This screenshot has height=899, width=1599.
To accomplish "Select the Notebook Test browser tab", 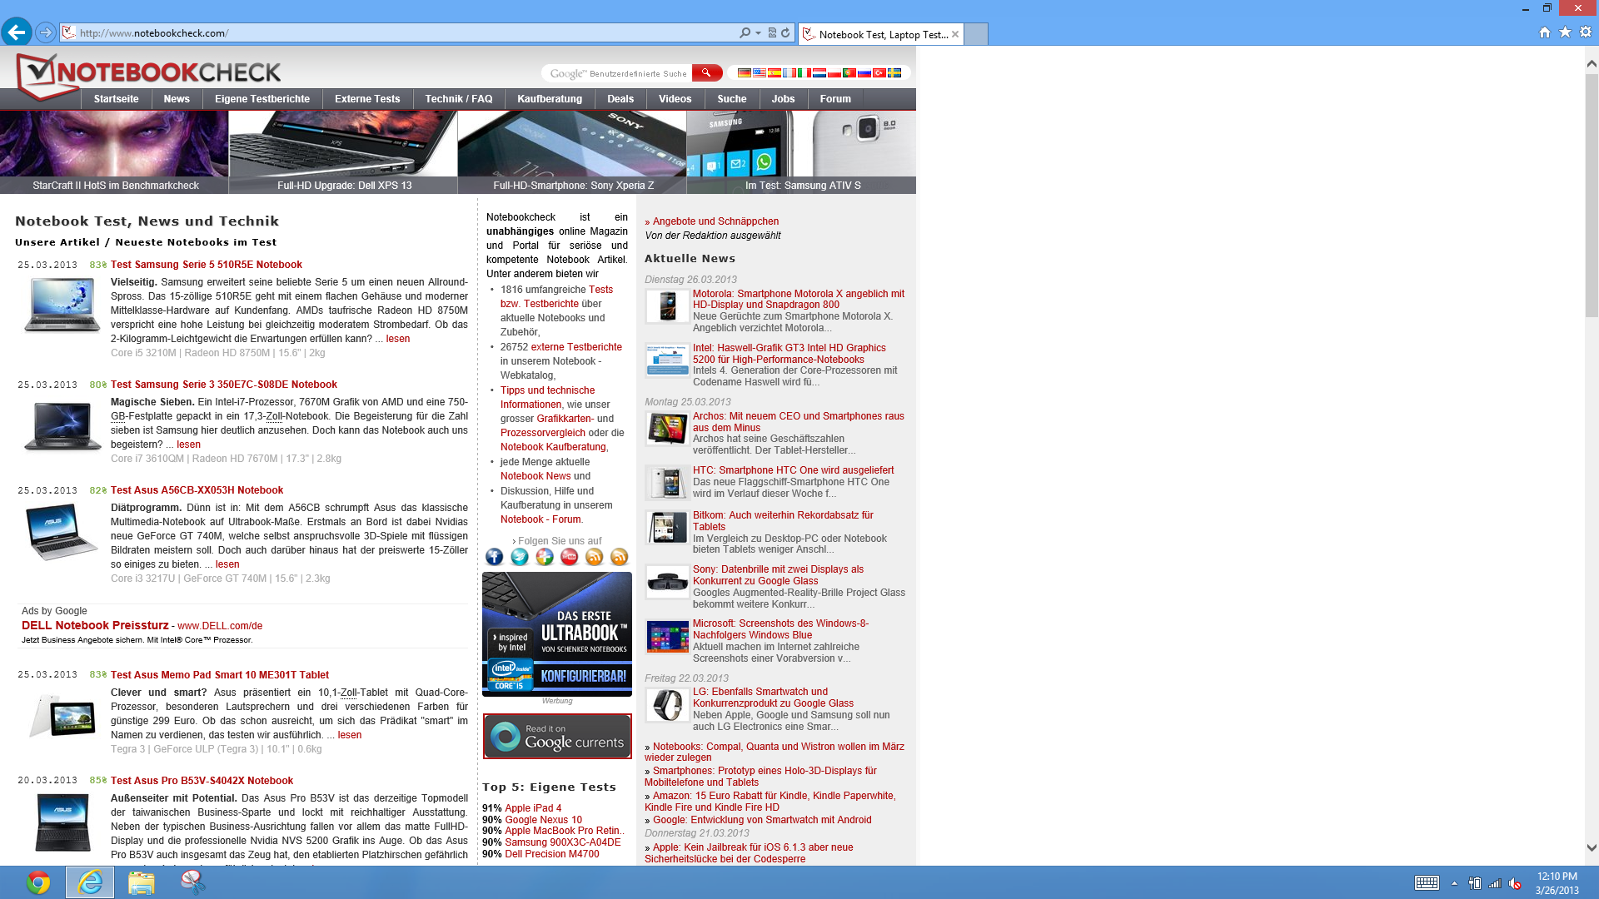I will tap(881, 34).
